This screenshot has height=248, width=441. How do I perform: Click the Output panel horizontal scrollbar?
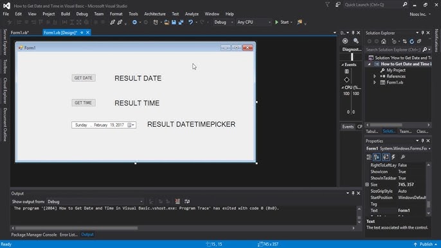coord(183,228)
